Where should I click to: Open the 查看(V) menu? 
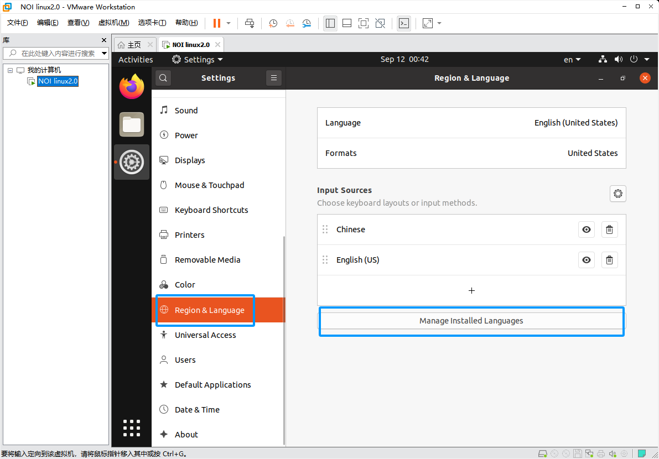[x=78, y=23]
